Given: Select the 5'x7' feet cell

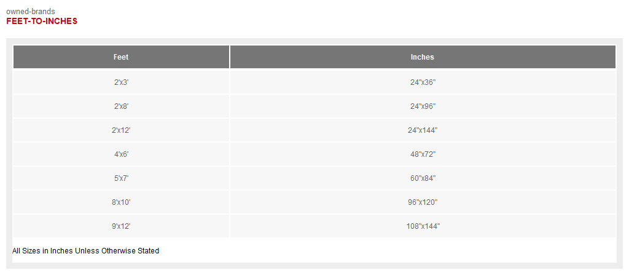Looking at the screenshot, I should (121, 178).
